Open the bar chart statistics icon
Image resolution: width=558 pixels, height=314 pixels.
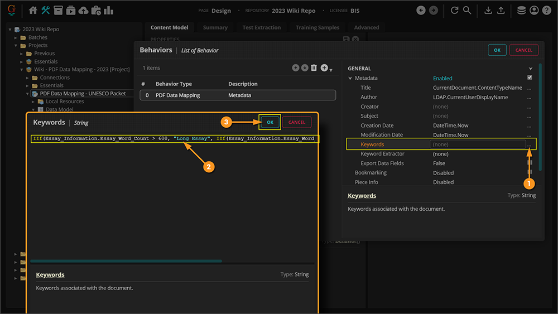[108, 10]
